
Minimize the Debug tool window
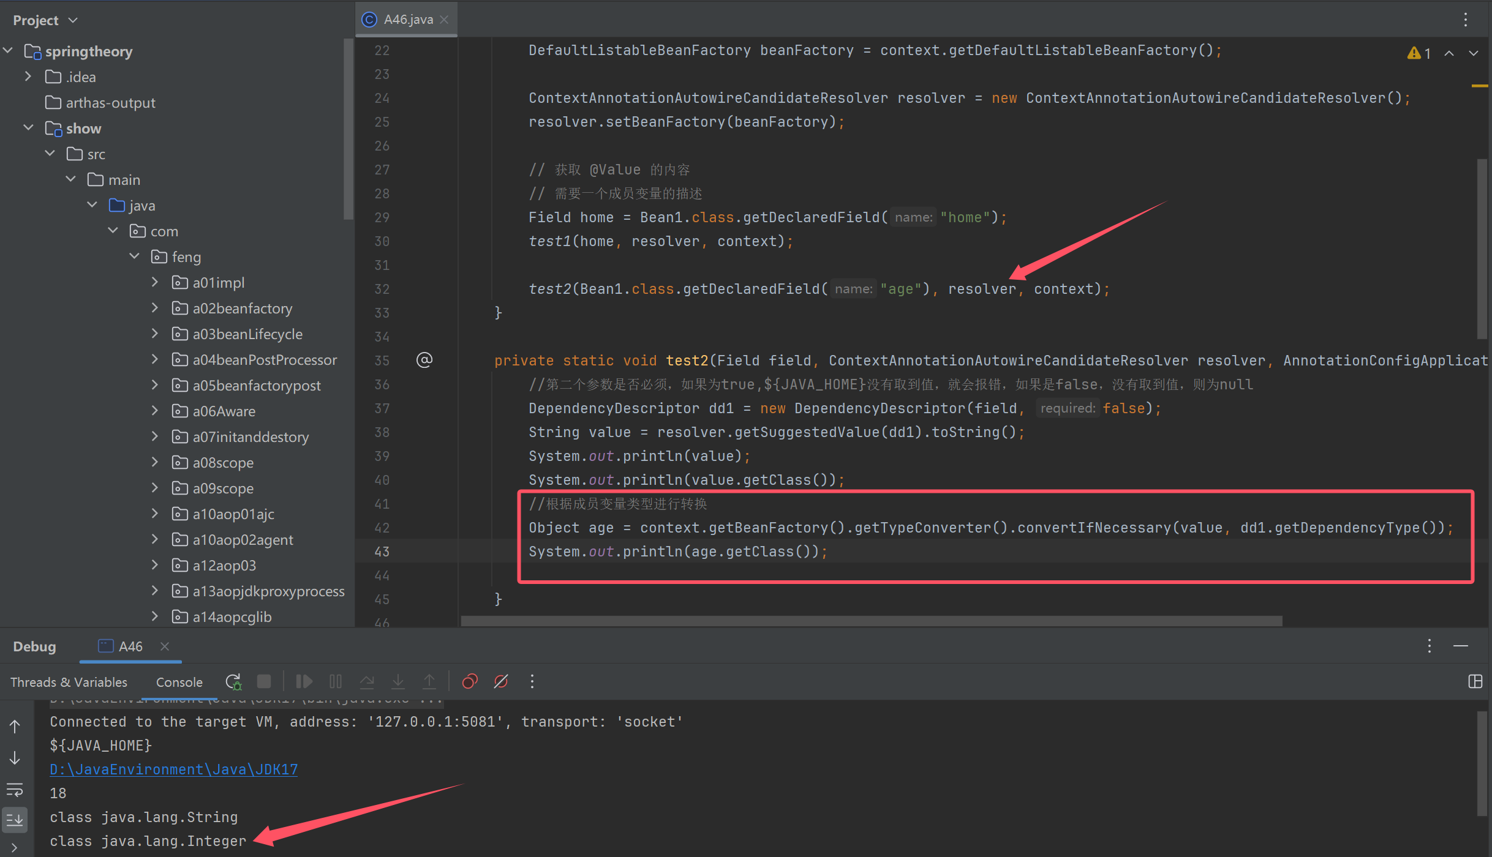pyautogui.click(x=1461, y=646)
